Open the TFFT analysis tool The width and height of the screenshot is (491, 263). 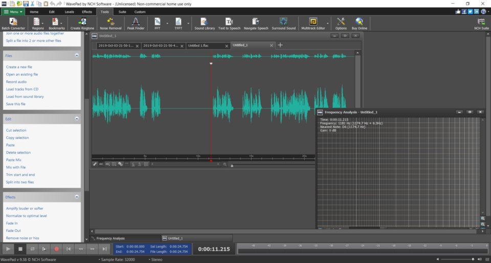[178, 23]
